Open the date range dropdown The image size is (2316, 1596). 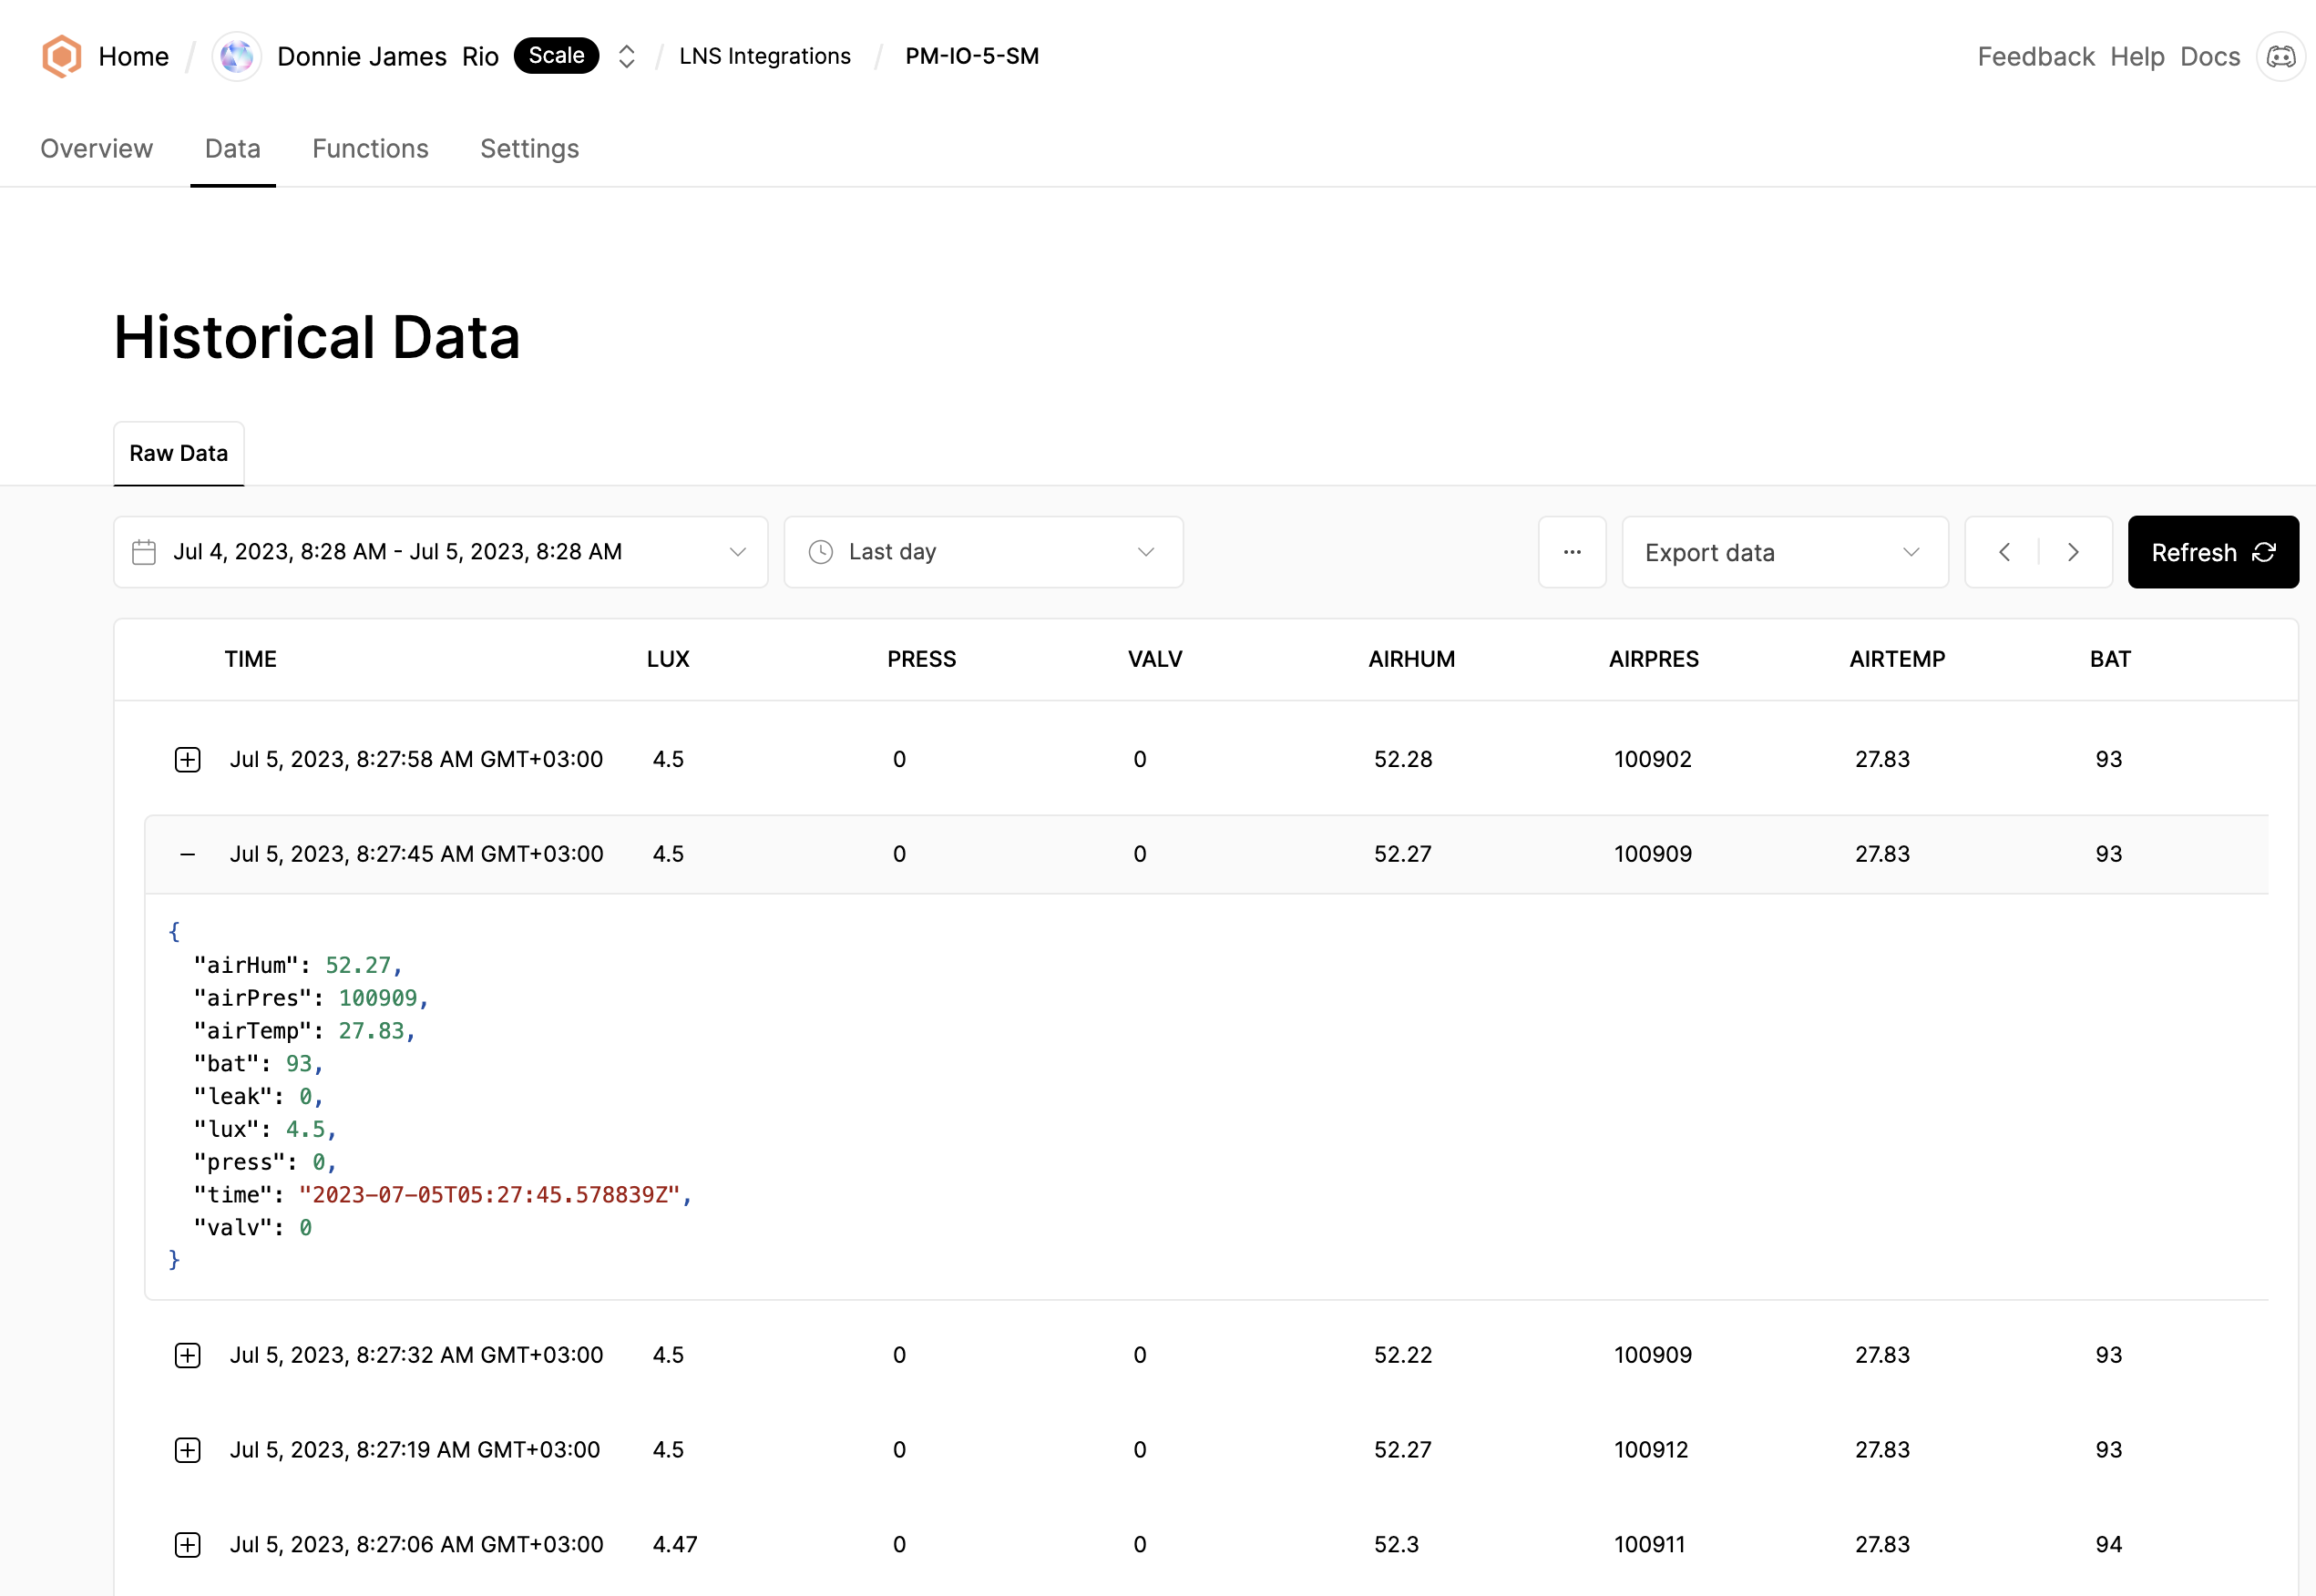pyautogui.click(x=441, y=552)
